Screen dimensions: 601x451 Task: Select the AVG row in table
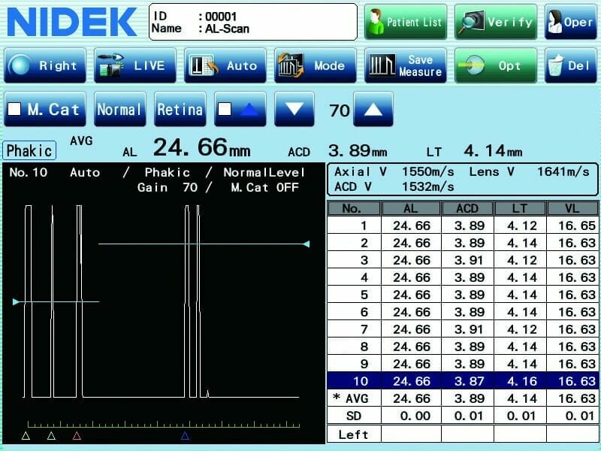coord(463,398)
